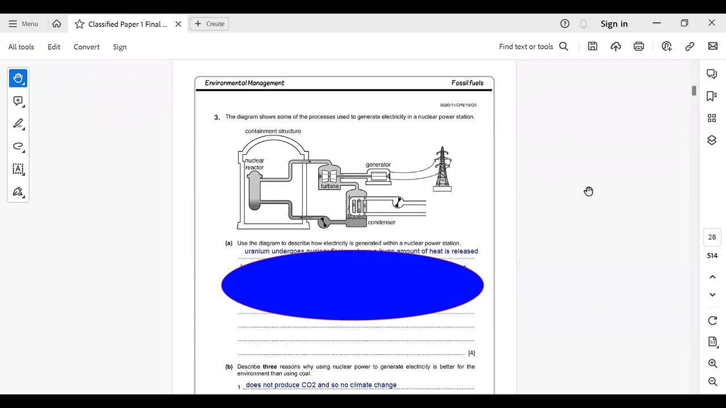The width and height of the screenshot is (726, 408).
Task: Click the 'turbine' diagram label
Action: [x=330, y=186]
